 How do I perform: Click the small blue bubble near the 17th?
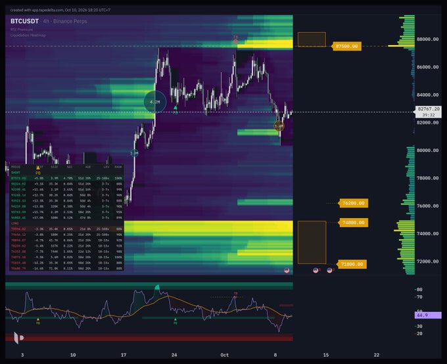[x=134, y=153]
